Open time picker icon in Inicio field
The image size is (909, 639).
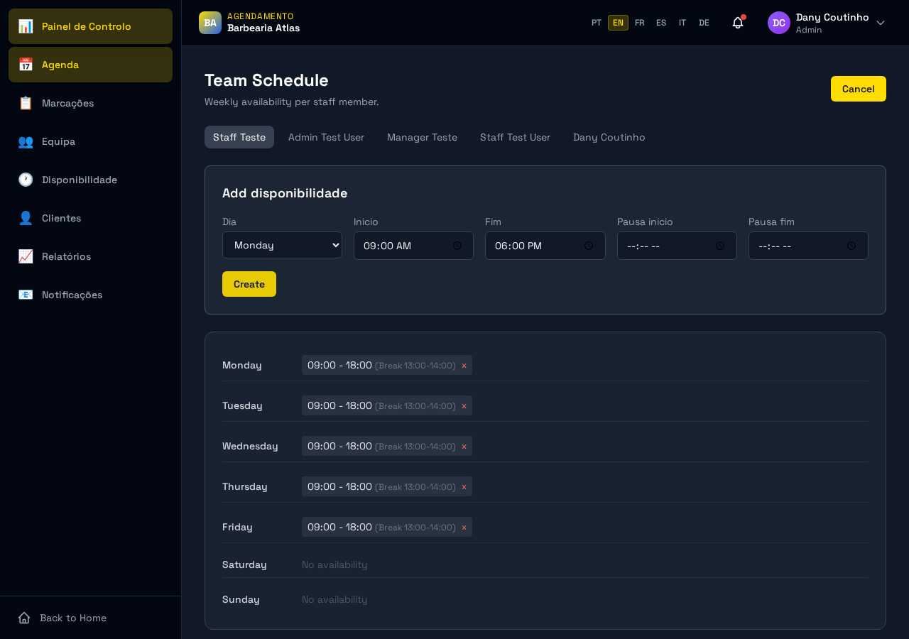[x=457, y=246]
